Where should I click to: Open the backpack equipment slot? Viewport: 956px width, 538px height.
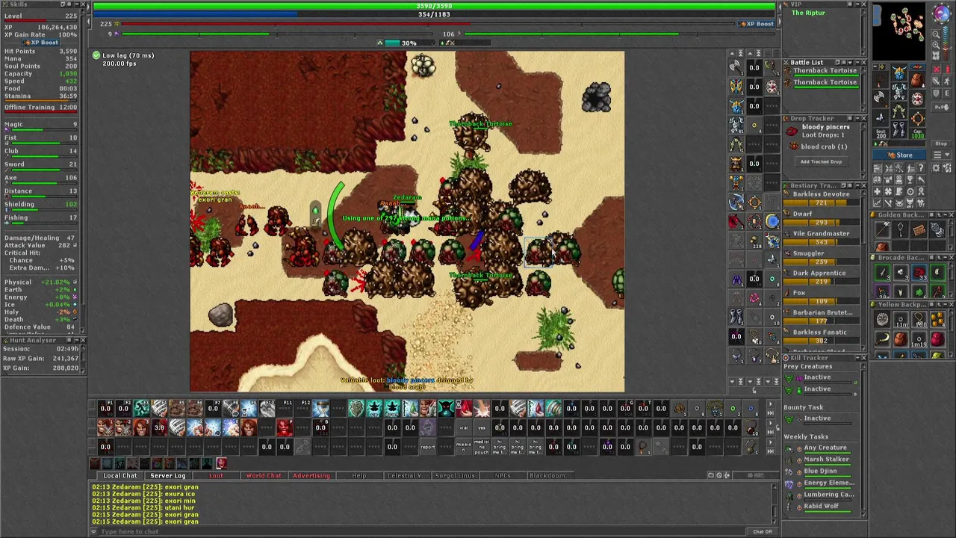coord(917,80)
